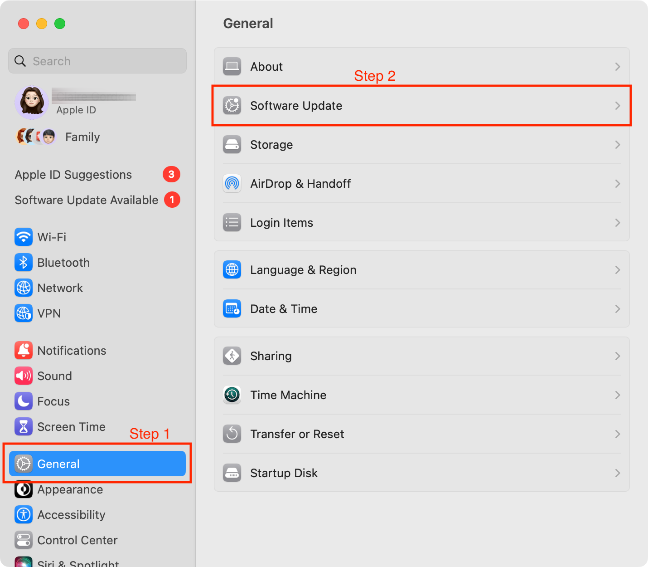Open Software Update Available notice

87,200
